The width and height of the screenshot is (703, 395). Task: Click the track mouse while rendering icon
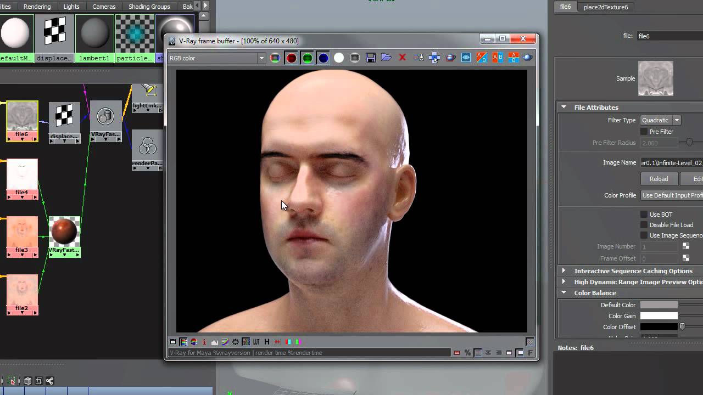pyautogui.click(x=419, y=58)
